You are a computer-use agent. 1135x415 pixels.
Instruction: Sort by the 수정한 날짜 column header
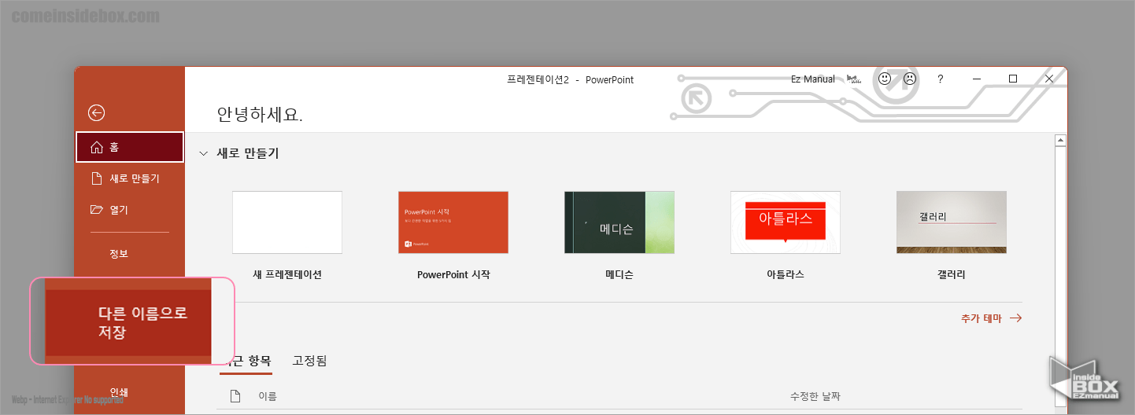click(817, 396)
